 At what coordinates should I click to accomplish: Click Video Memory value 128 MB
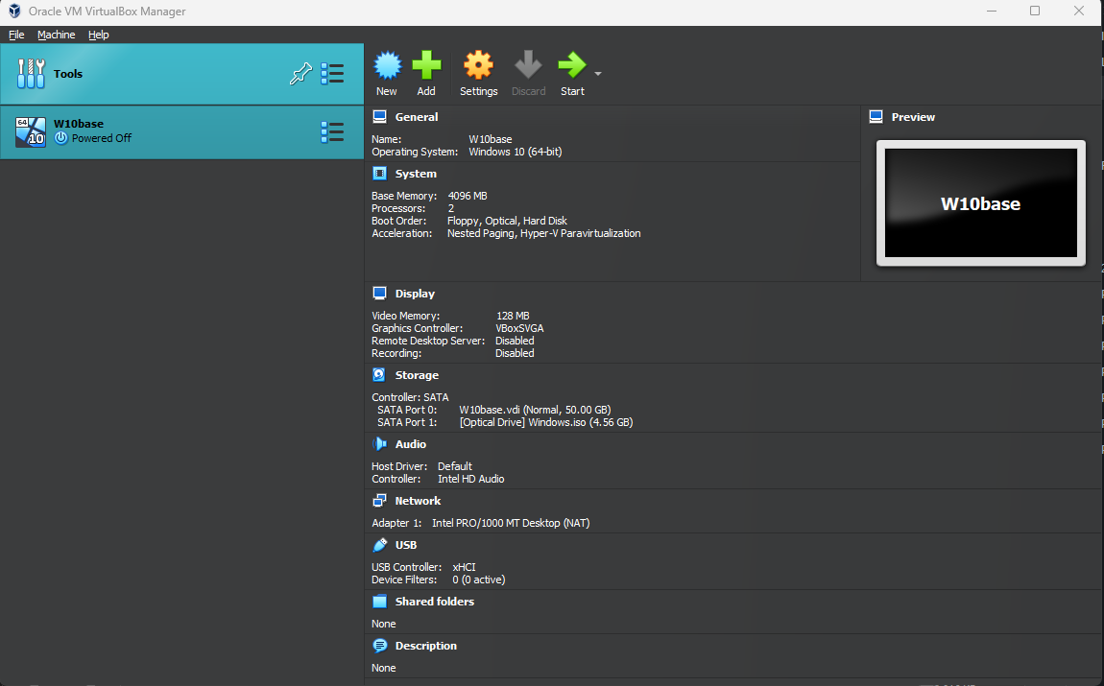(x=513, y=316)
